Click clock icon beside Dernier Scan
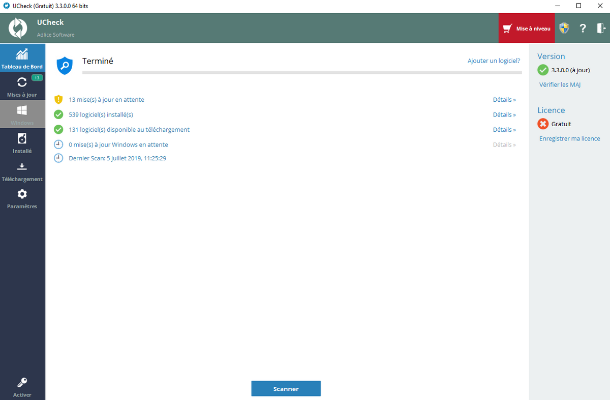 coord(58,158)
